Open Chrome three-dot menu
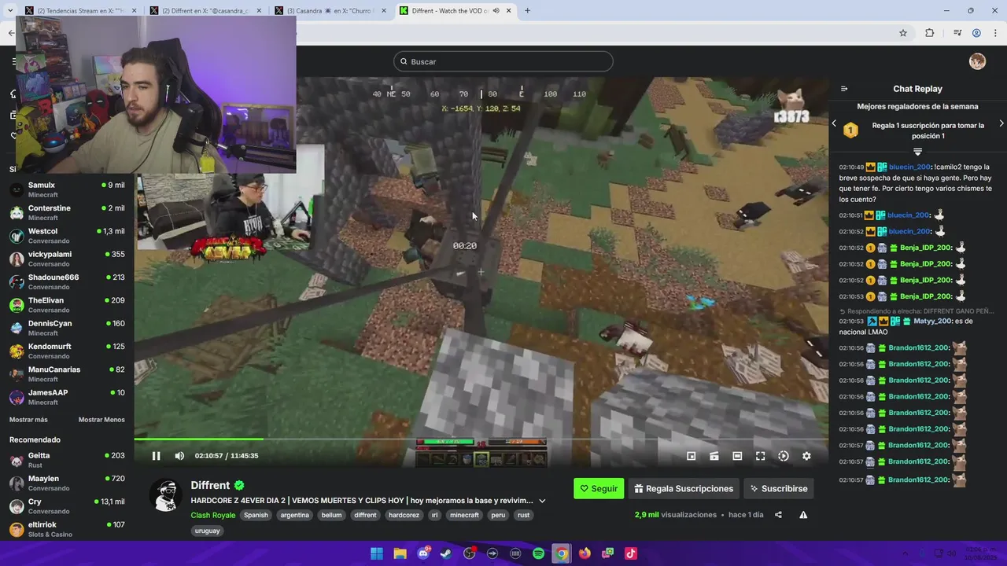 (996, 33)
